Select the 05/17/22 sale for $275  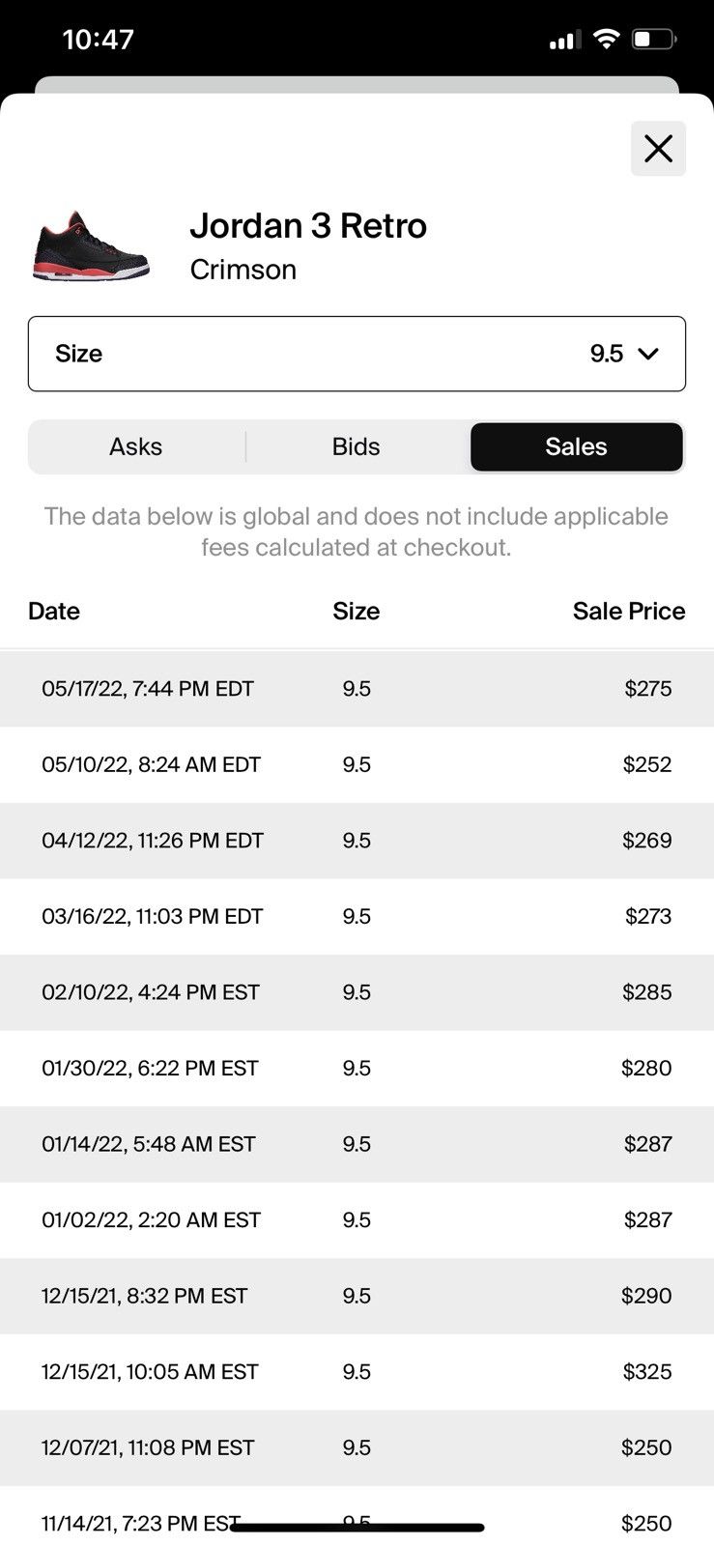[357, 689]
